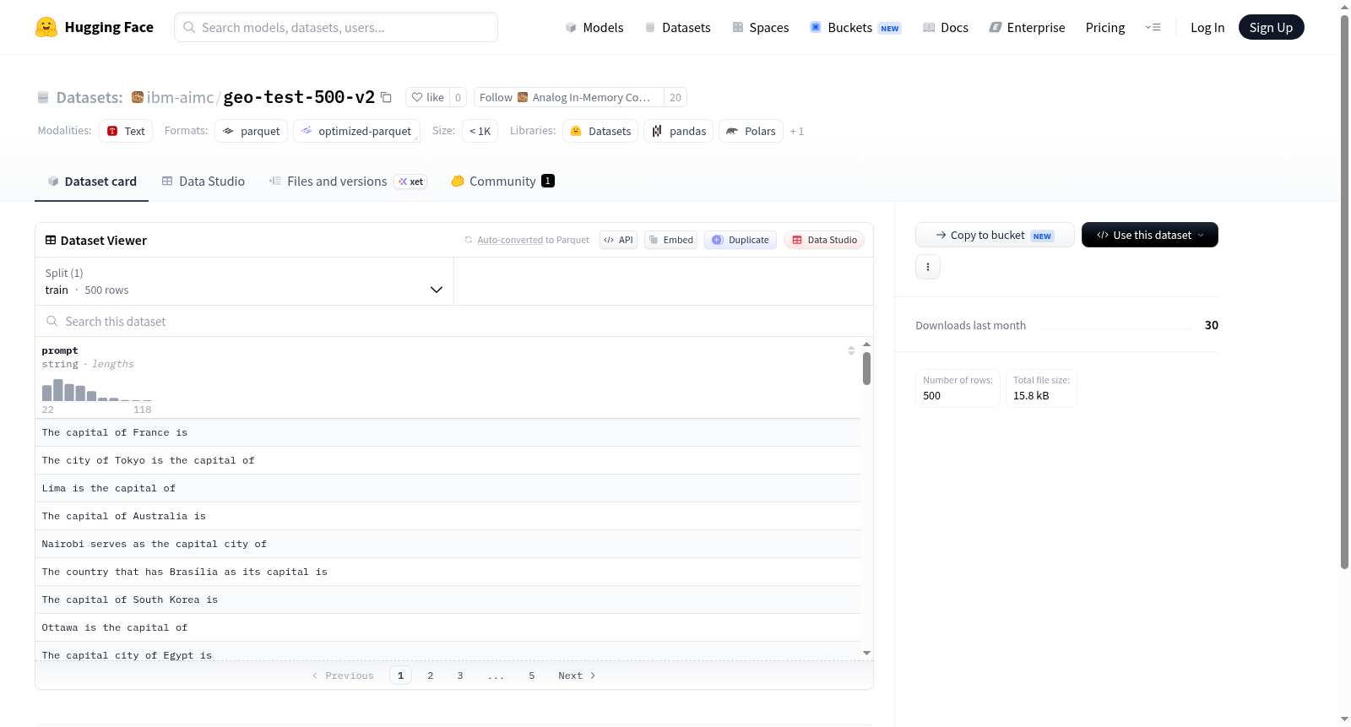Image resolution: width=1351 pixels, height=727 pixels.
Task: Click the dataset viewer vertical scrollbar
Action: click(x=866, y=368)
